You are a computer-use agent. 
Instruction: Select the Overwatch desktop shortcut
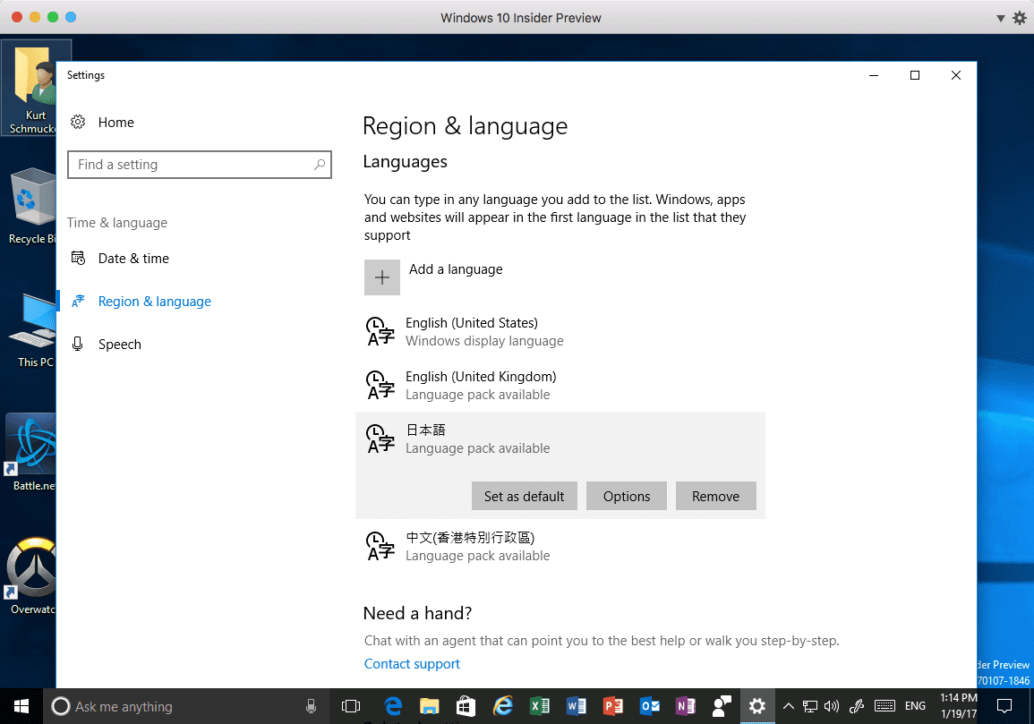click(30, 576)
